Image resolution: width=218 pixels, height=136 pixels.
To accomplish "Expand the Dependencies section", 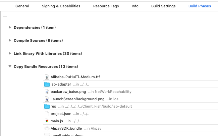I will pos(10,27).
